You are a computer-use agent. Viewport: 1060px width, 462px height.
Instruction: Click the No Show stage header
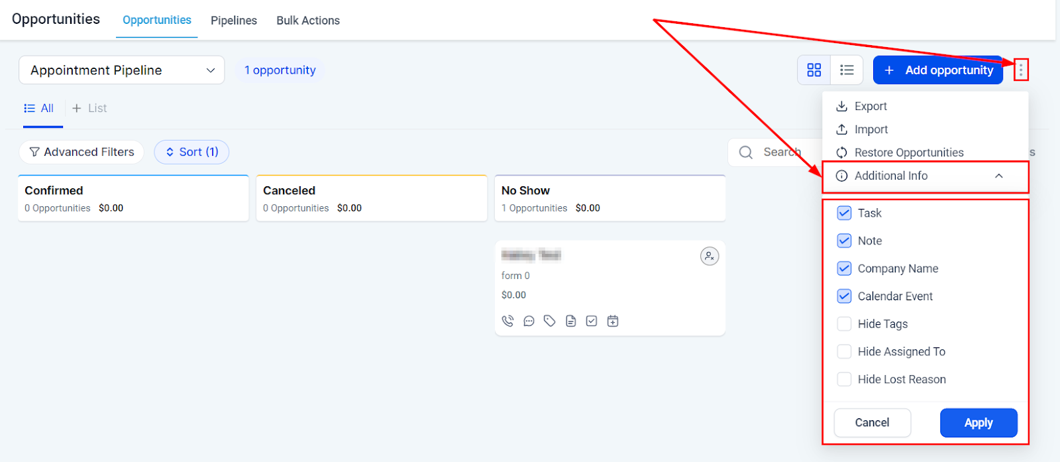(x=610, y=198)
